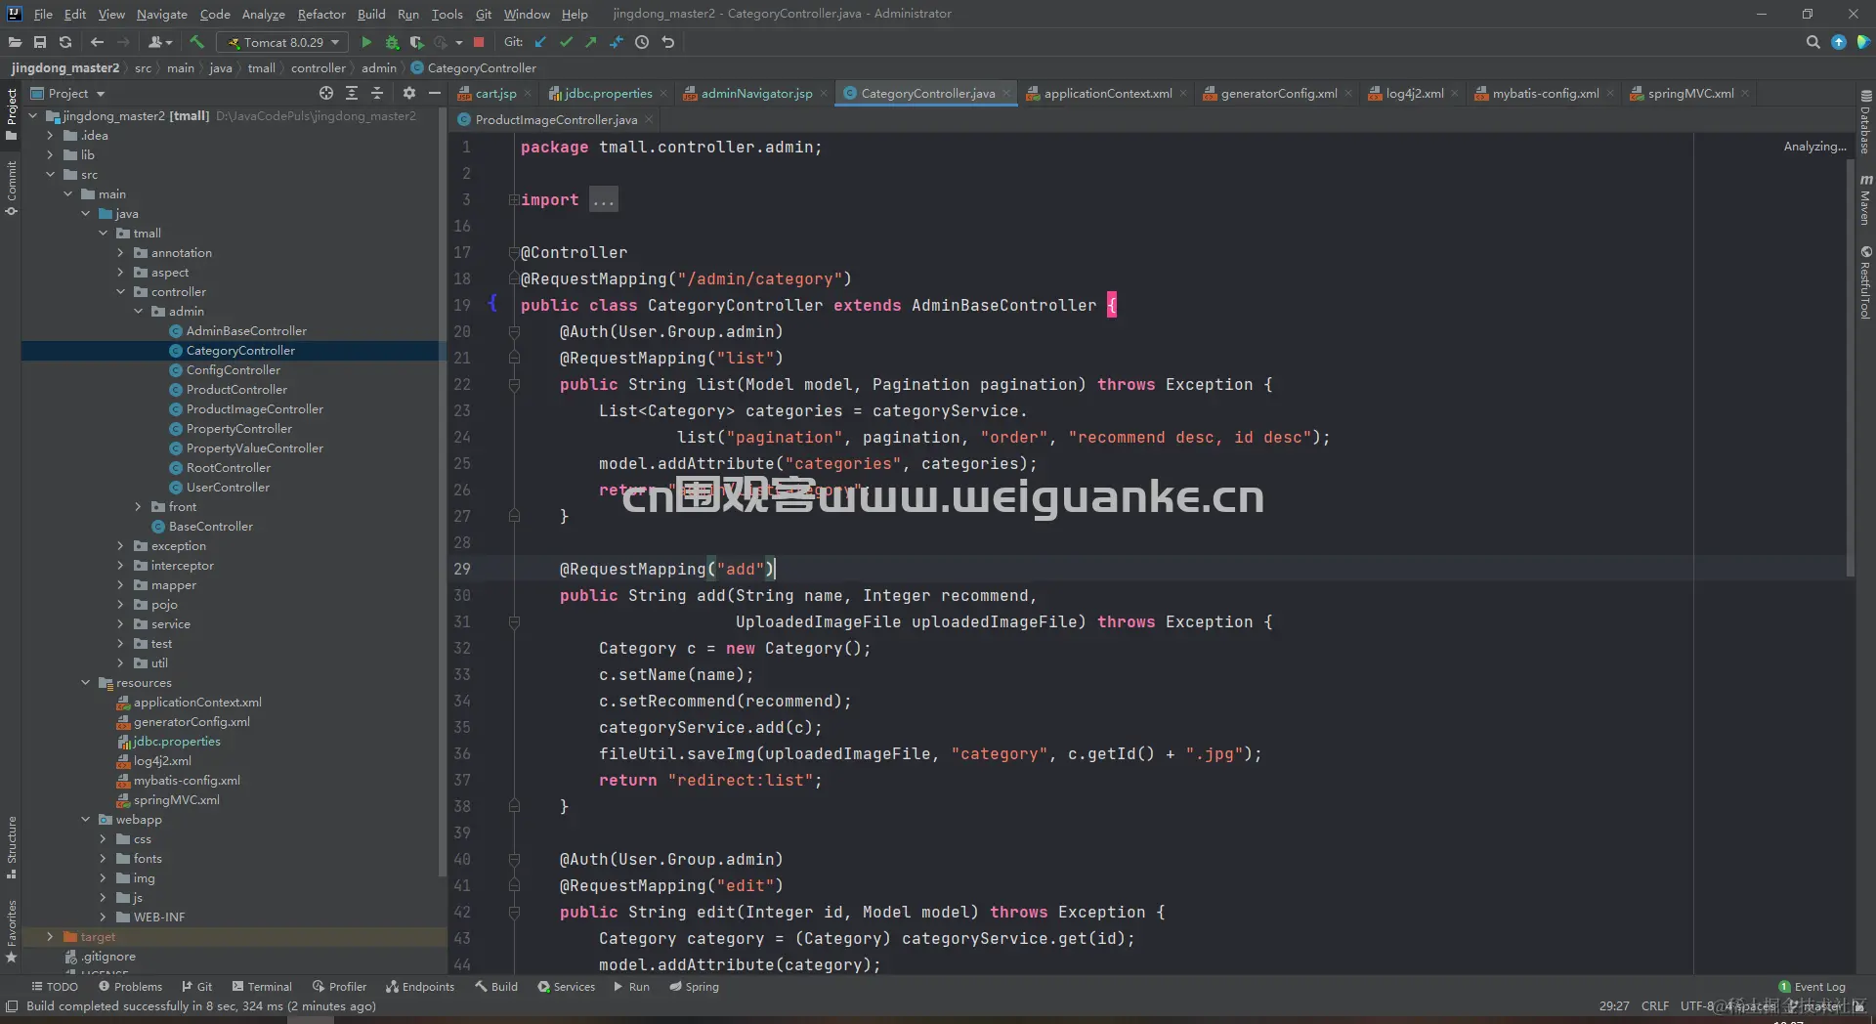
Task: Click the UTF-8 encoding indicator
Action: (x=1698, y=1005)
